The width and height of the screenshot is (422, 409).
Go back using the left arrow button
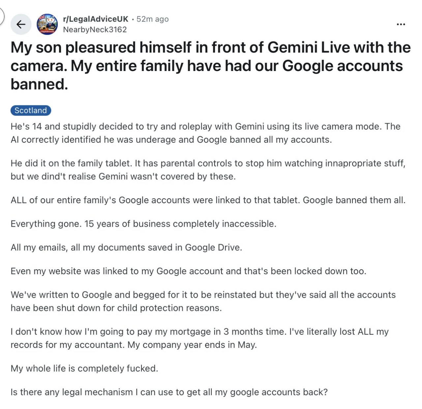click(x=21, y=24)
